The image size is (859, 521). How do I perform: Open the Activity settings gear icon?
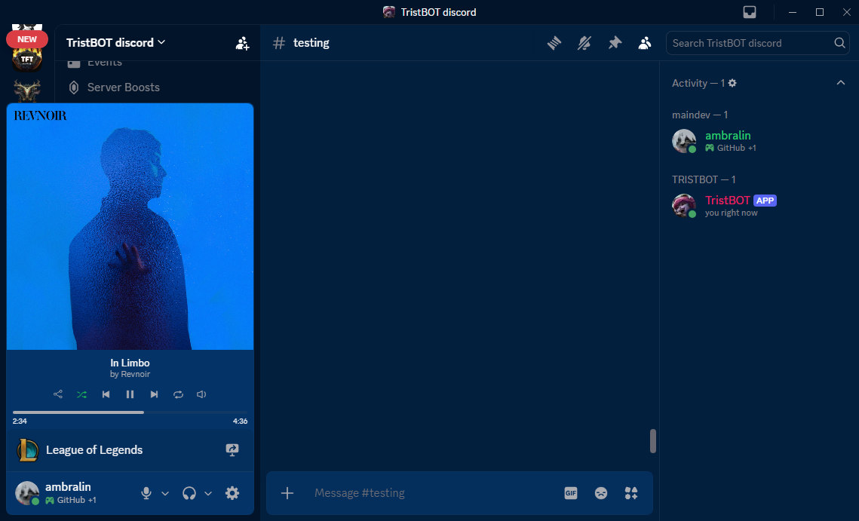pyautogui.click(x=732, y=83)
